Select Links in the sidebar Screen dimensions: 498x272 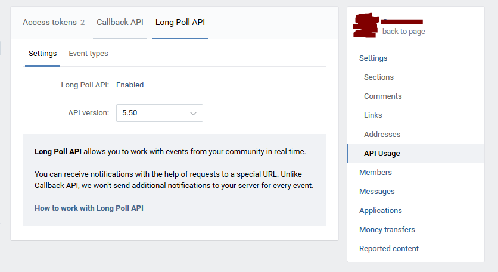coord(373,115)
